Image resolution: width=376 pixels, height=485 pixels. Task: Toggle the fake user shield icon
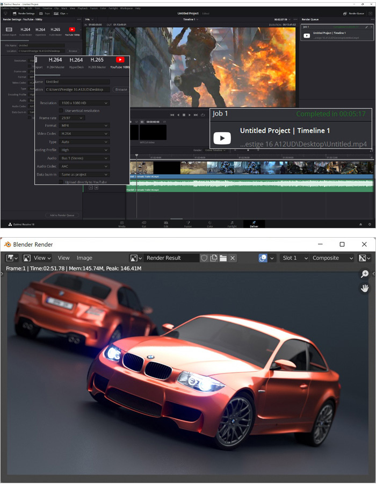[x=204, y=258]
